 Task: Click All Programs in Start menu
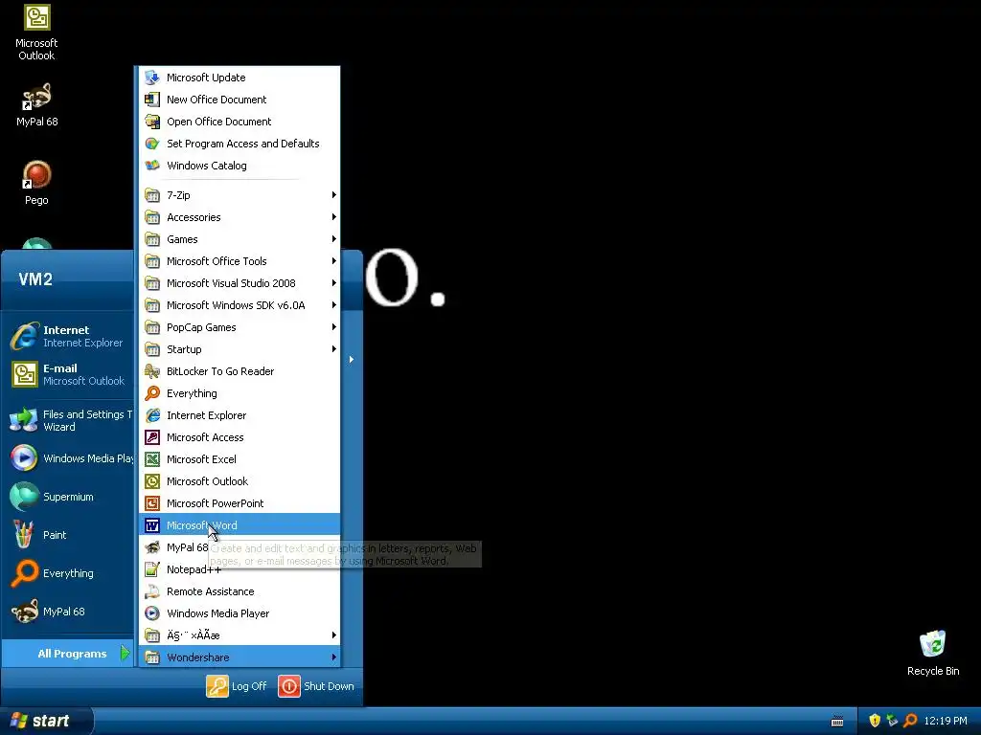coord(68,653)
